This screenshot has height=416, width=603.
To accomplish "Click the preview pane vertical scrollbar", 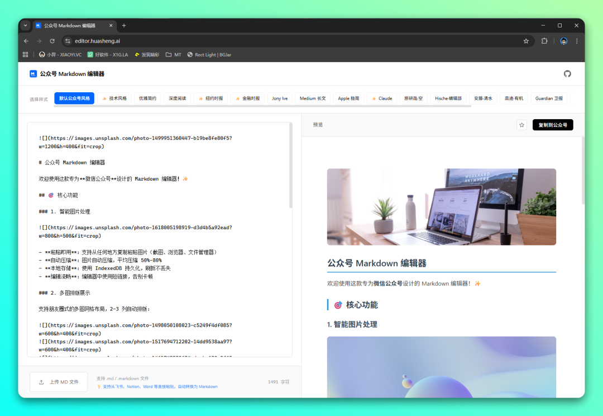I will 583,170.
